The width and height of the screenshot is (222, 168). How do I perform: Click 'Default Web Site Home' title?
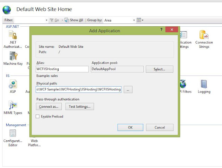point(44,9)
